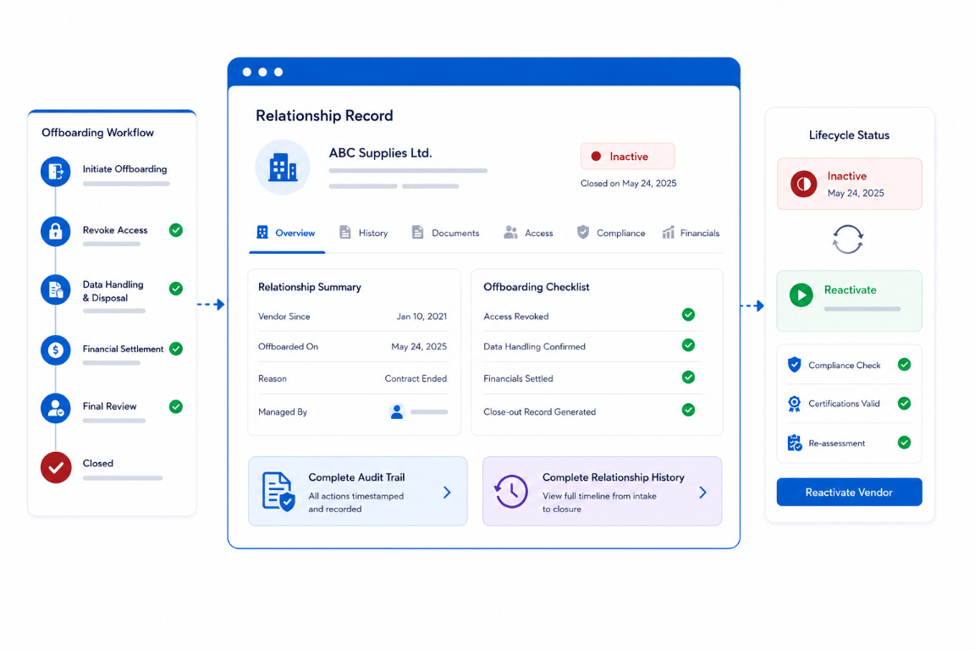The width and height of the screenshot is (975, 650).
Task: Toggle the Data Handling & Disposal checkmark
Action: (x=176, y=289)
